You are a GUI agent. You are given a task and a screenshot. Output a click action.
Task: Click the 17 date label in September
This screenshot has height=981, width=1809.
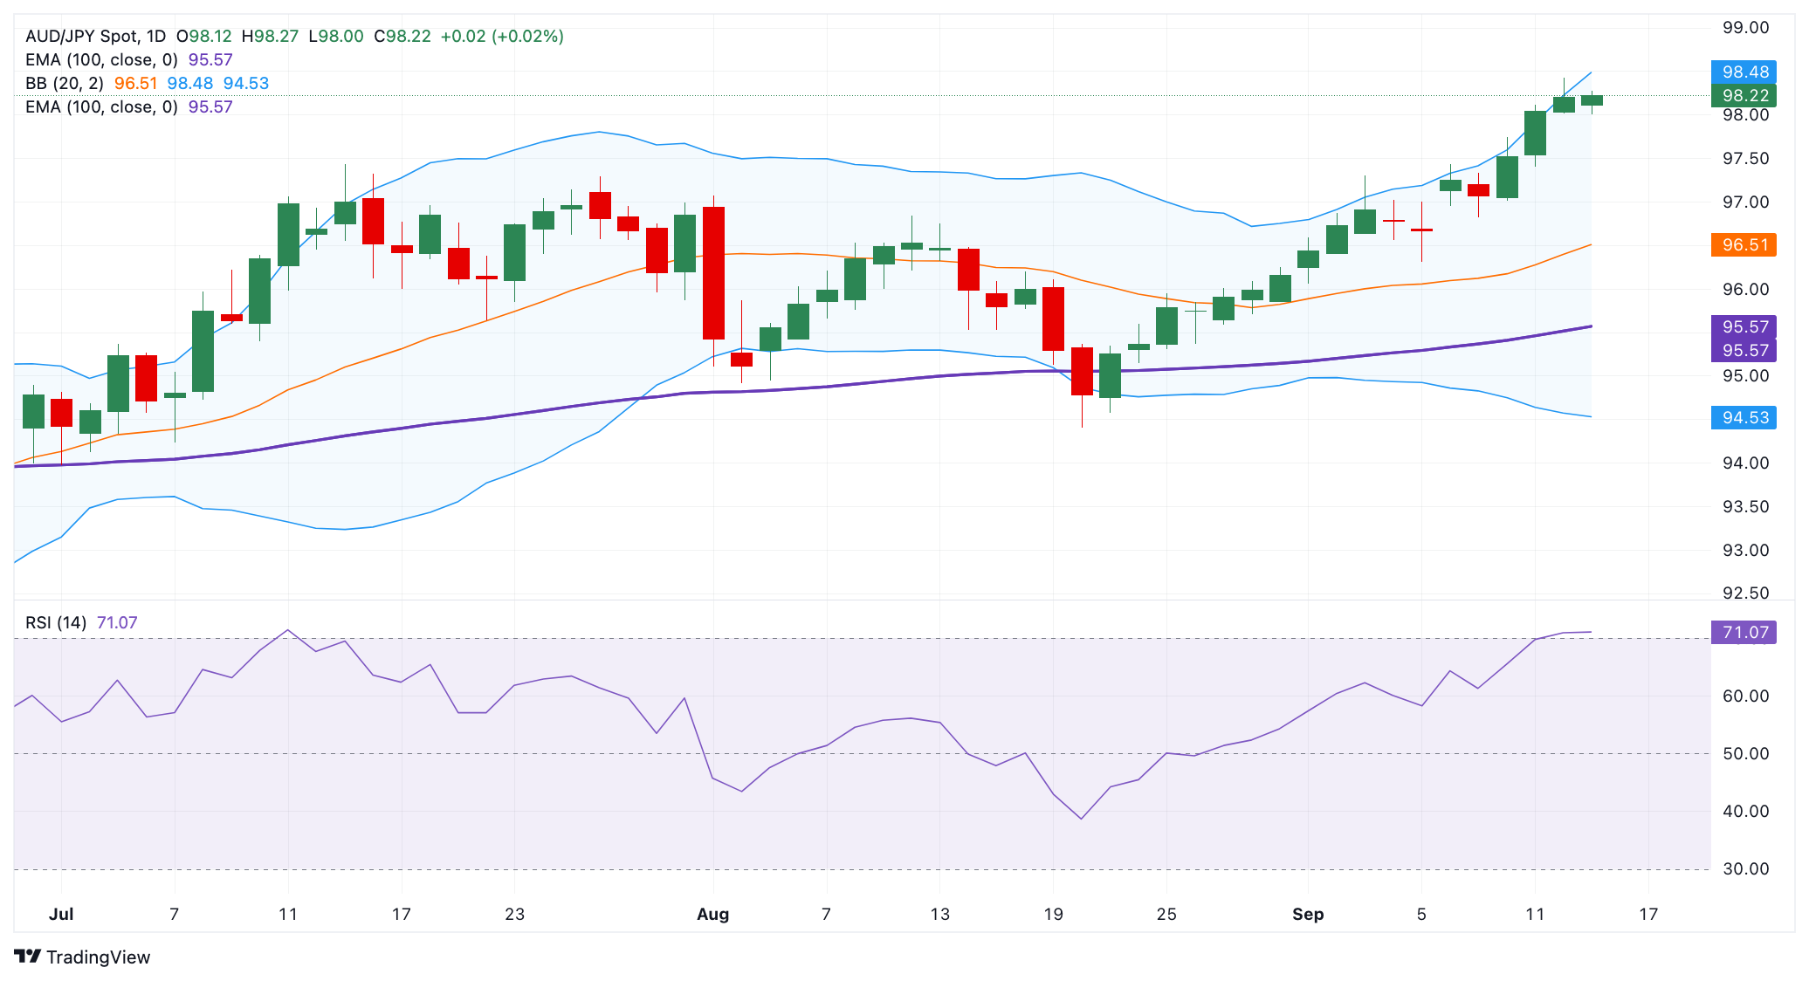point(1648,915)
